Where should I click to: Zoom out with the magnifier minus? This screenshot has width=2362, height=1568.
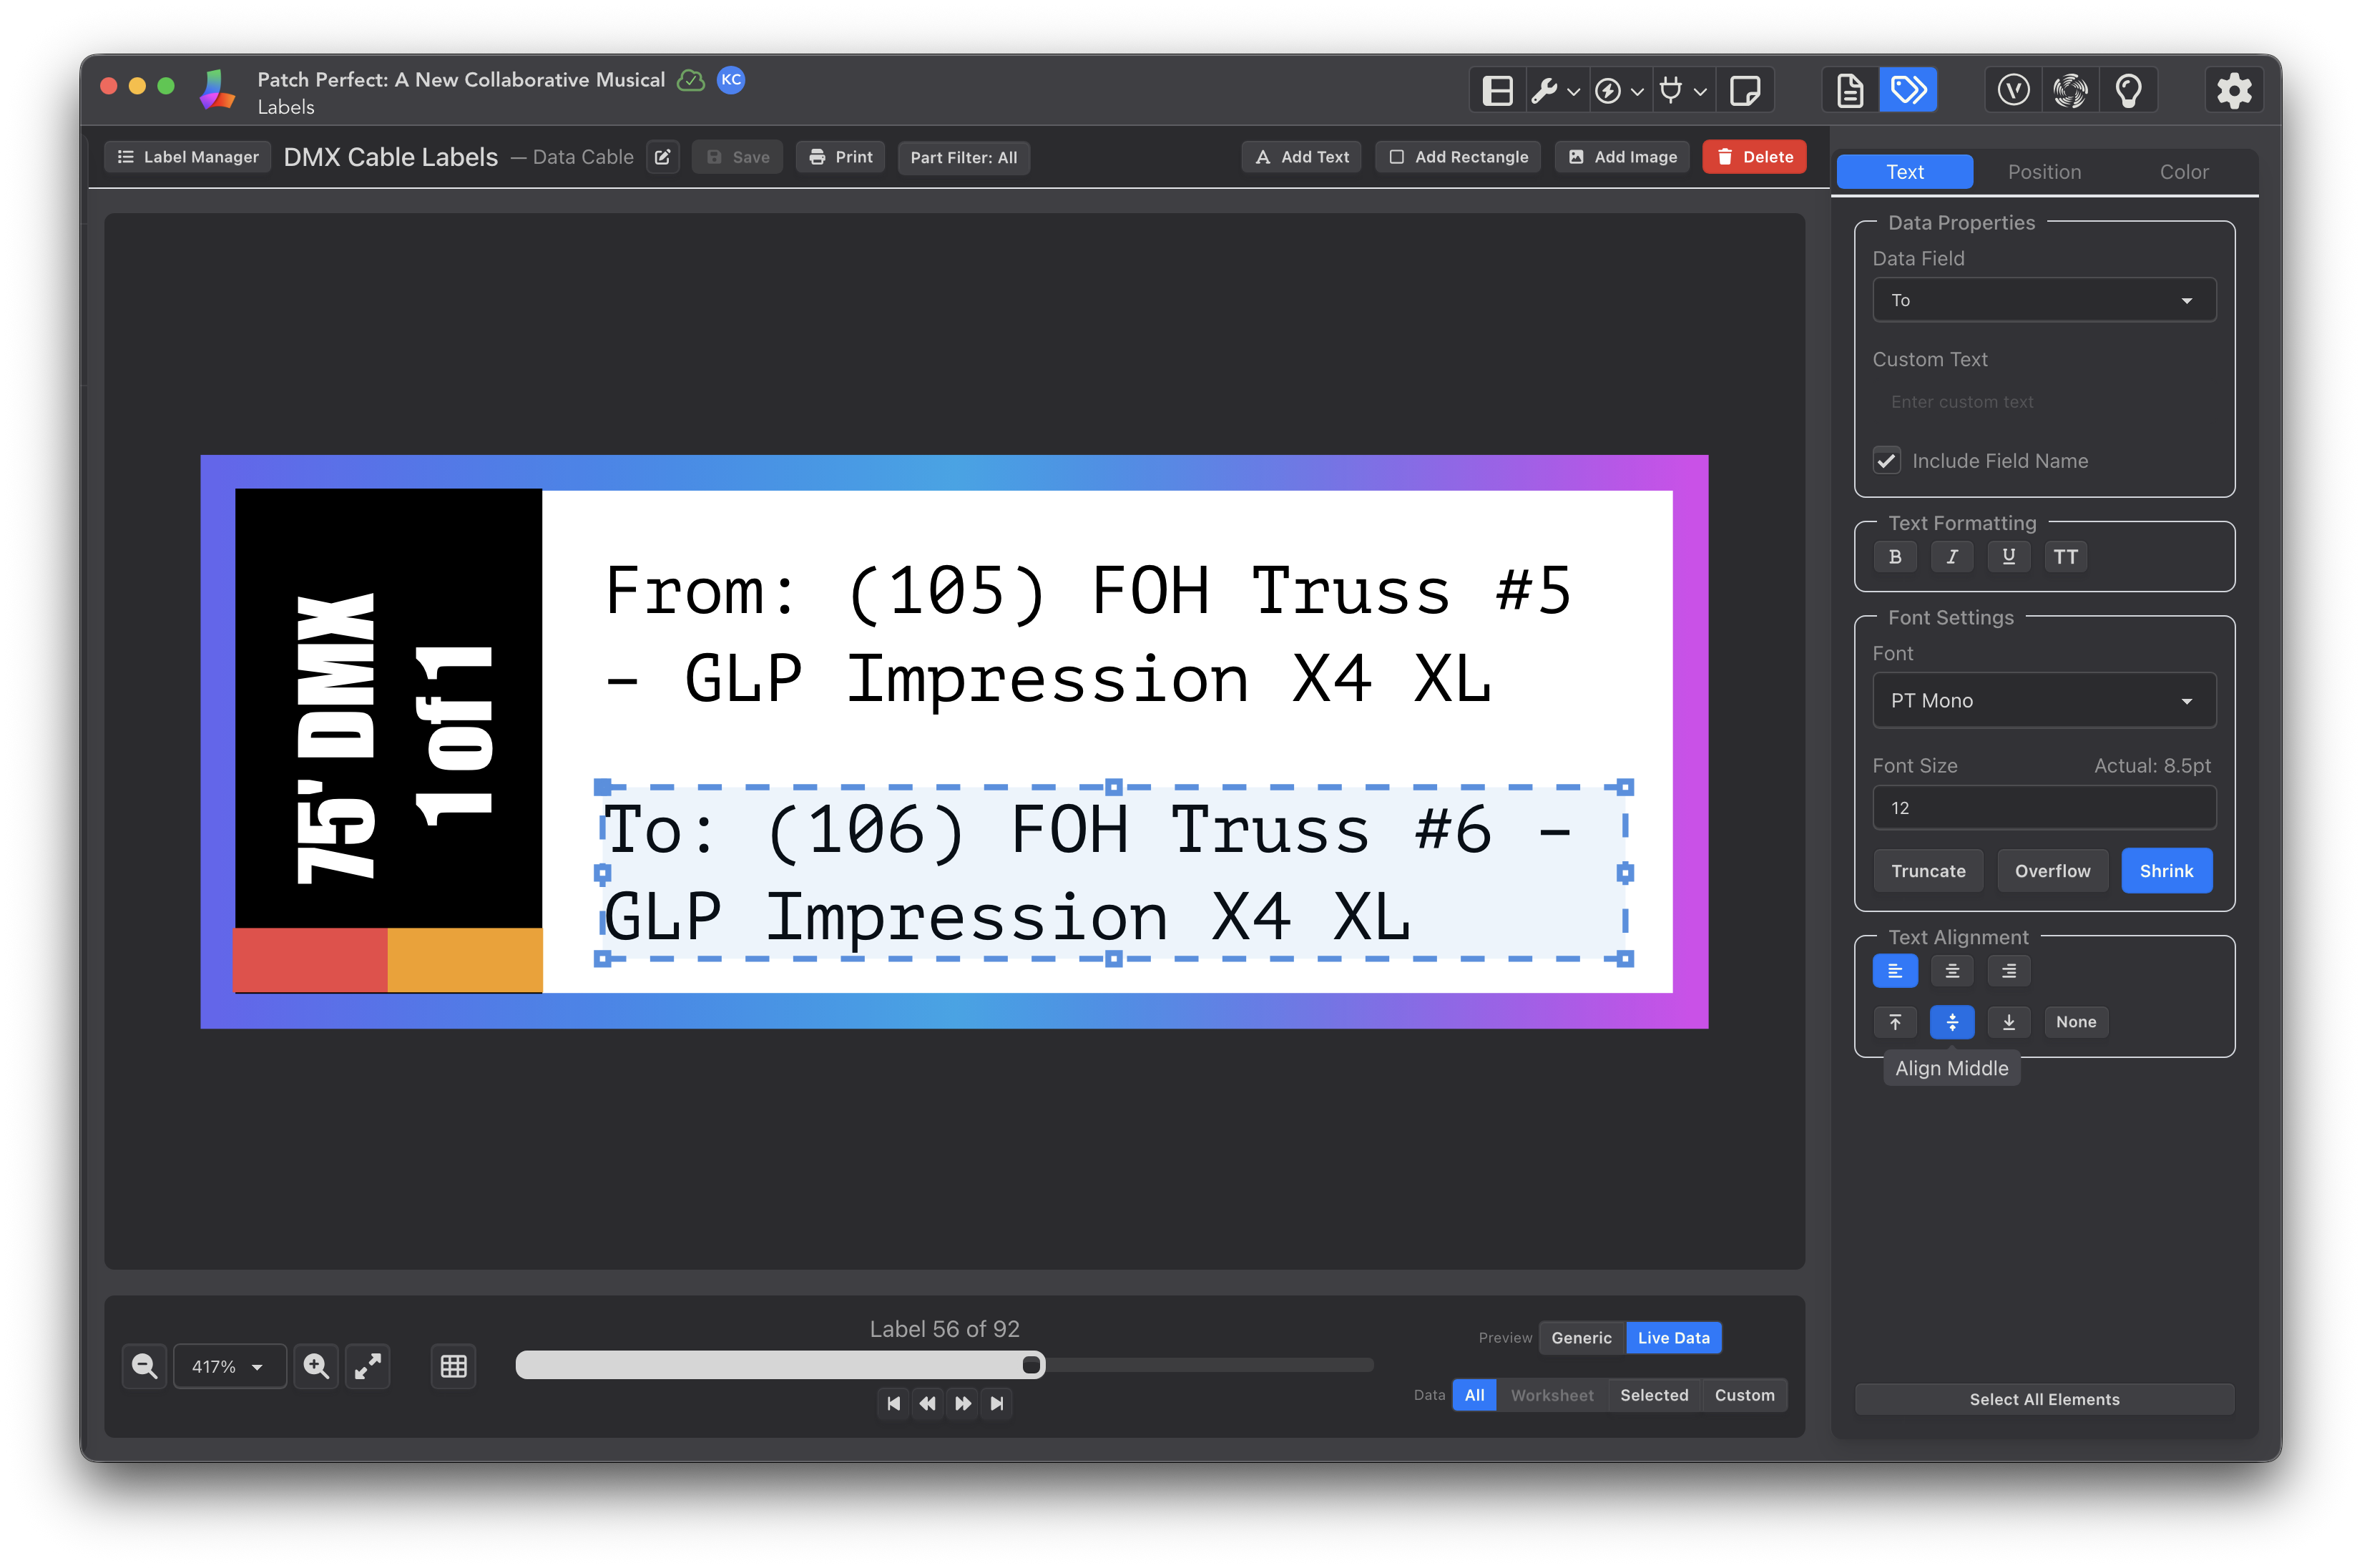click(144, 1366)
